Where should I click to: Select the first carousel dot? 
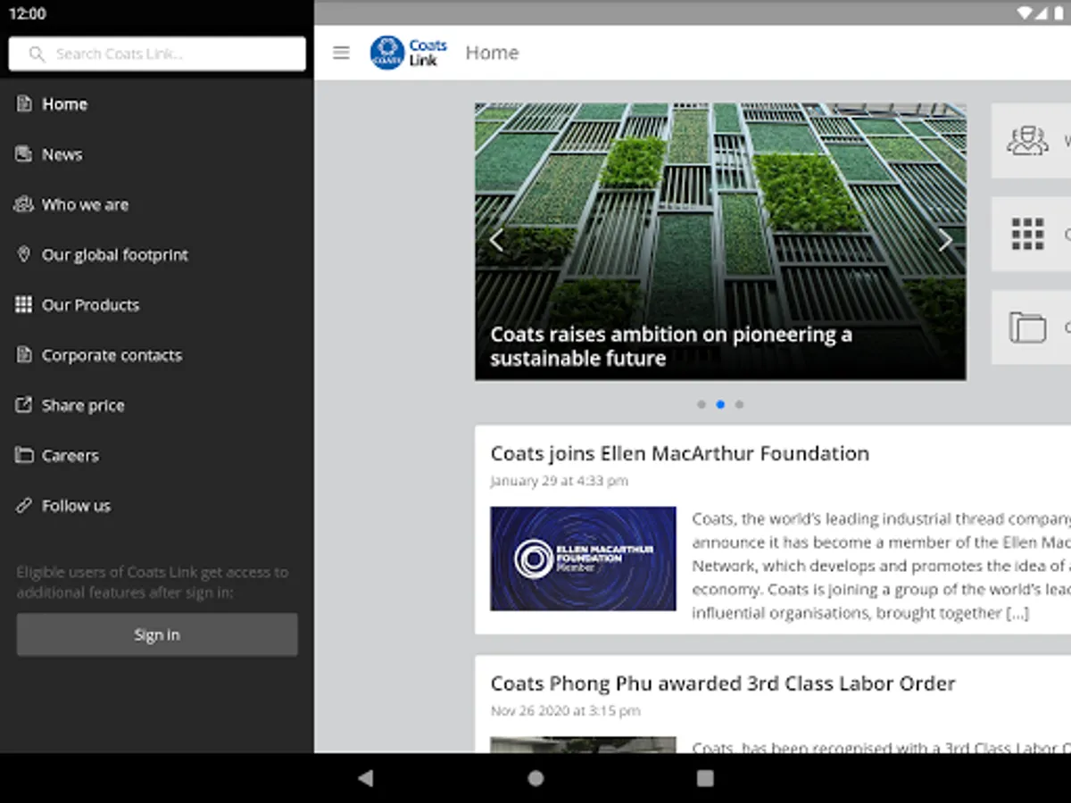point(701,404)
